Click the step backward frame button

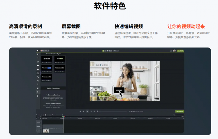[80, 111]
